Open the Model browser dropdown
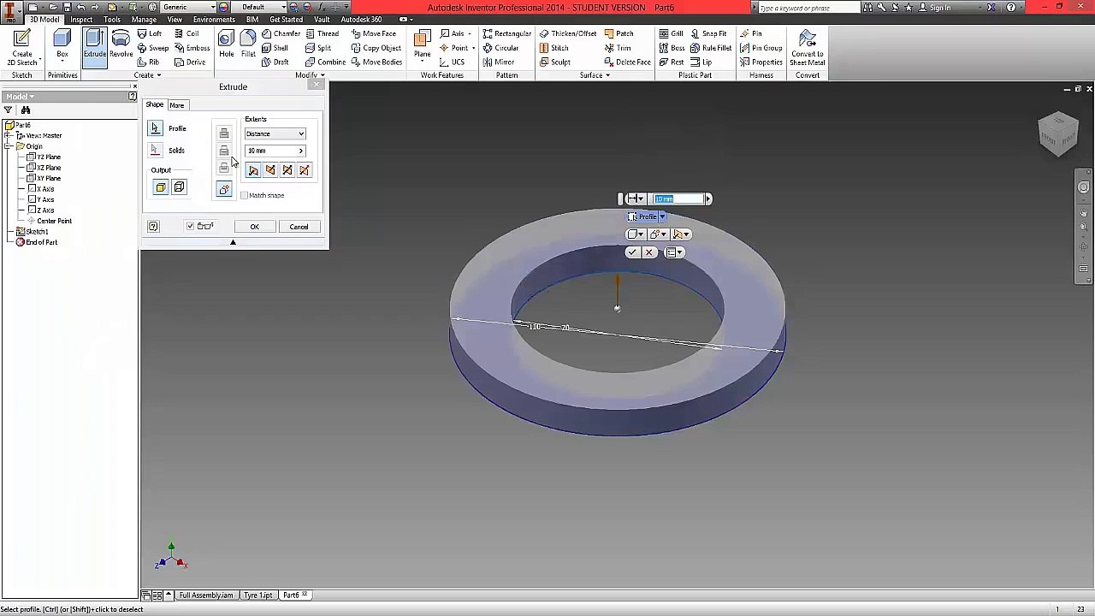The image size is (1095, 616). 19,97
